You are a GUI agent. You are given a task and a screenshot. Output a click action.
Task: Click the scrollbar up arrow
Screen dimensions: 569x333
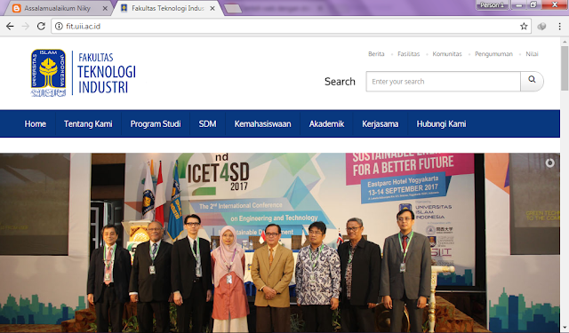coord(565,42)
